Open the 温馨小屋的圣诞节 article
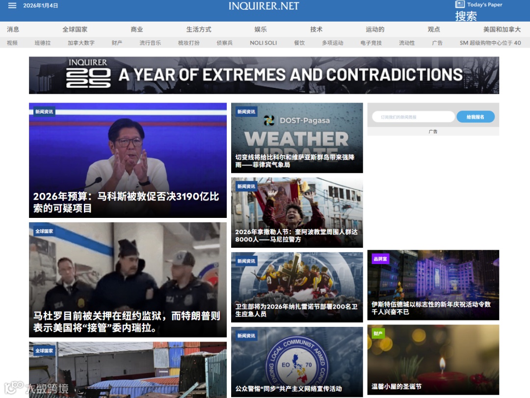 coord(433,360)
